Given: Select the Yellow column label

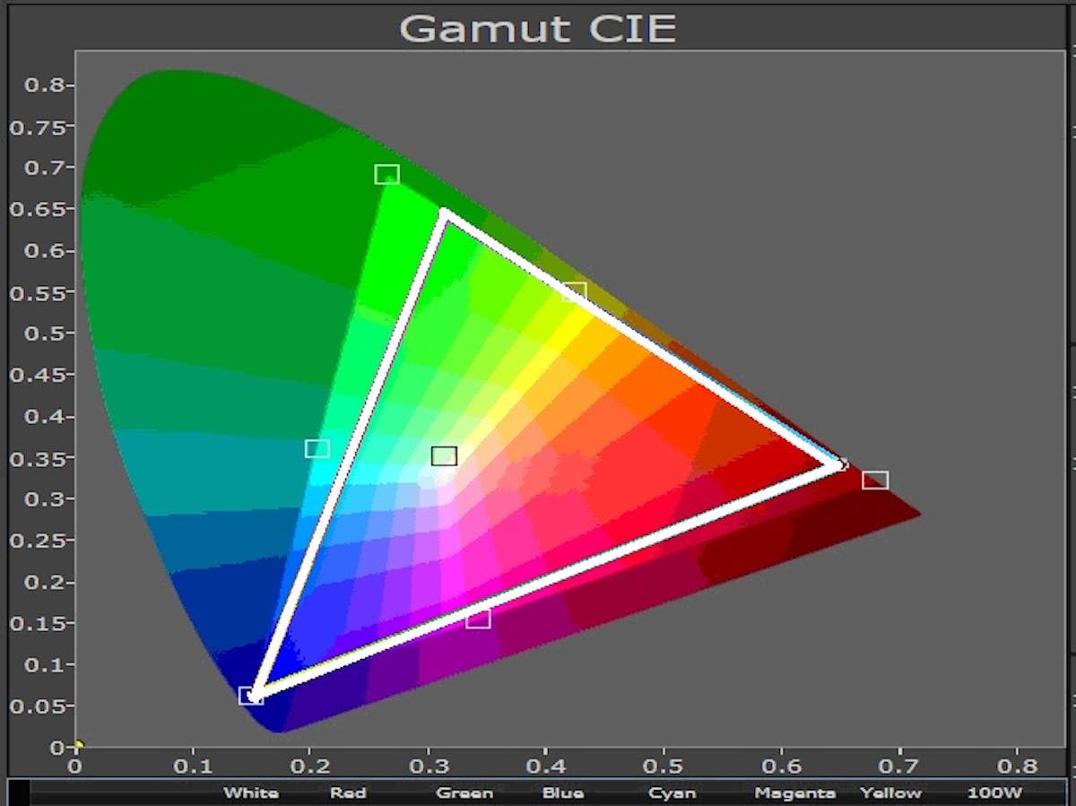Looking at the screenshot, I should click(x=890, y=793).
